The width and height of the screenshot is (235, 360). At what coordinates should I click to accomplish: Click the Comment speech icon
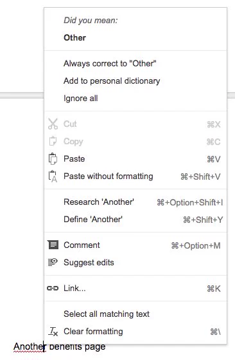pos(53,245)
